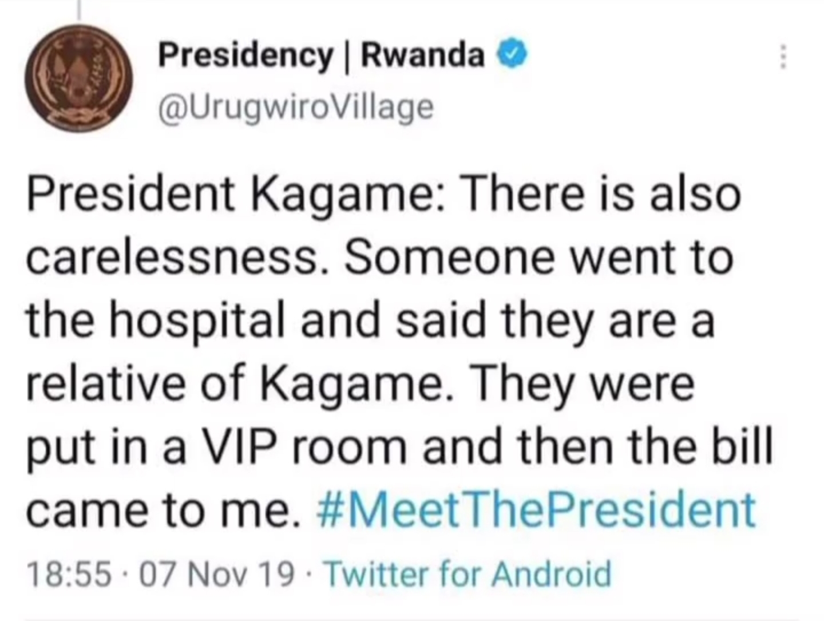Click "Someone went to" in the tweet
This screenshot has height=621, width=824.
pyautogui.click(x=539, y=258)
